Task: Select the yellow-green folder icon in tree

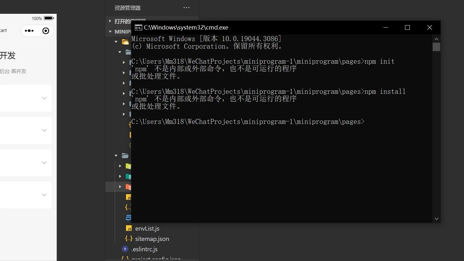Action: (128, 166)
